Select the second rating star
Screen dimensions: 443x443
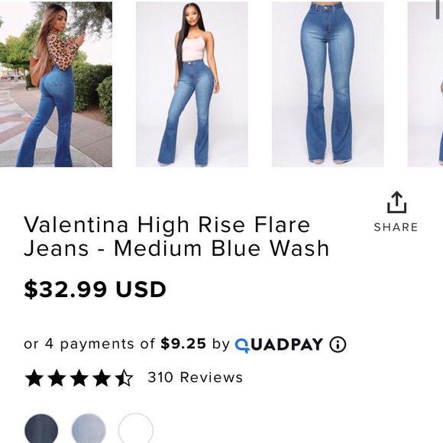point(57,378)
